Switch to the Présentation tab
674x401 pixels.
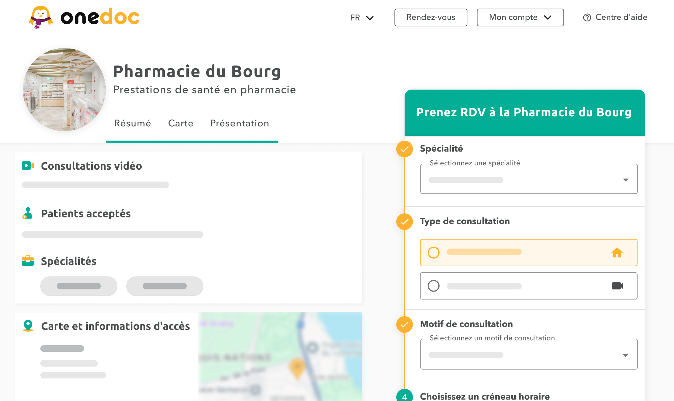[239, 123]
